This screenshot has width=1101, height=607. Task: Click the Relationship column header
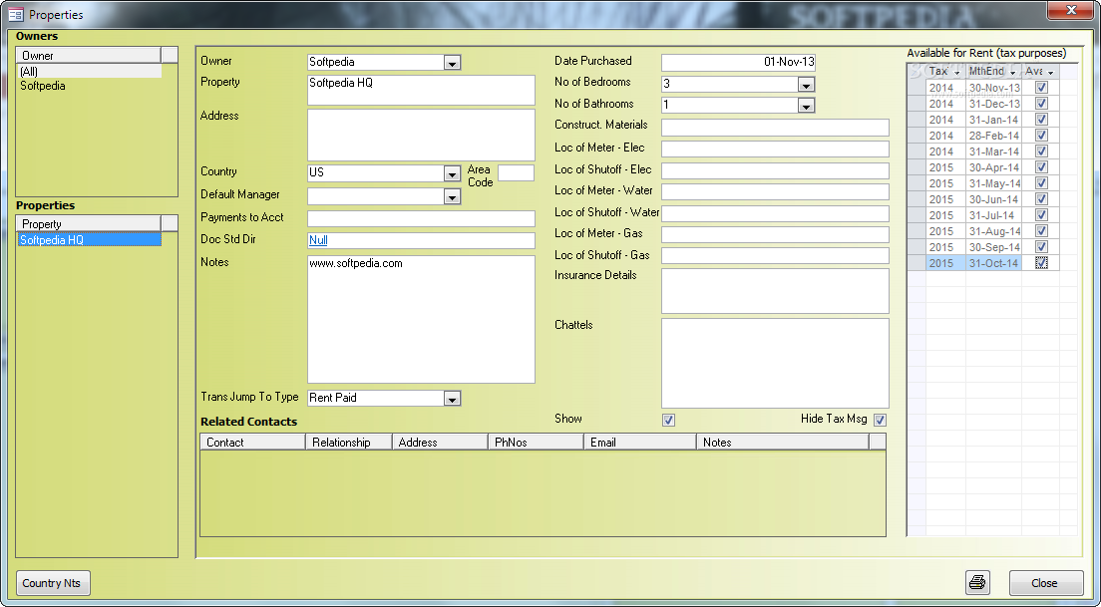pos(349,443)
